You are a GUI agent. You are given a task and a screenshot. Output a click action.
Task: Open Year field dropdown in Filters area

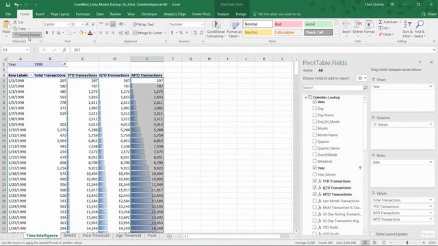(430, 87)
